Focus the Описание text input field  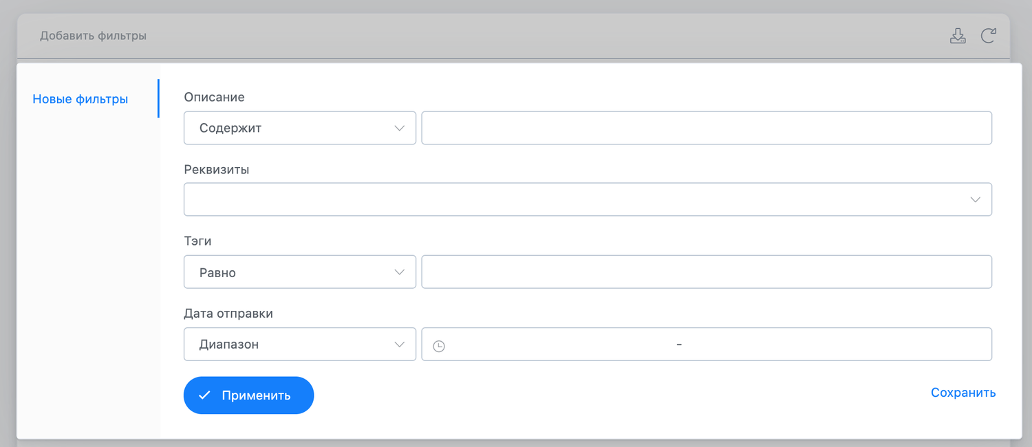707,128
